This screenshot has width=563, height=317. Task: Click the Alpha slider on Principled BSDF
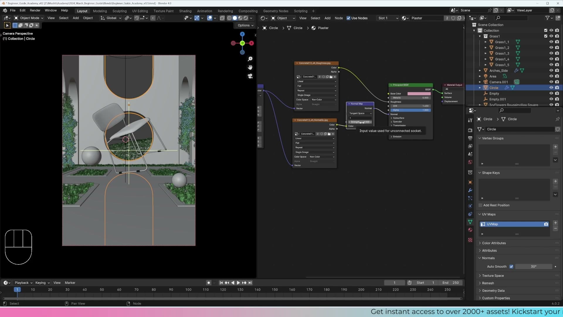tap(410, 110)
